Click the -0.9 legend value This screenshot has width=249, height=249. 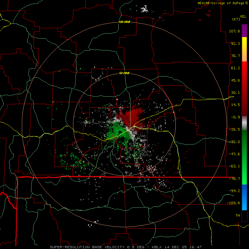coord(235,117)
